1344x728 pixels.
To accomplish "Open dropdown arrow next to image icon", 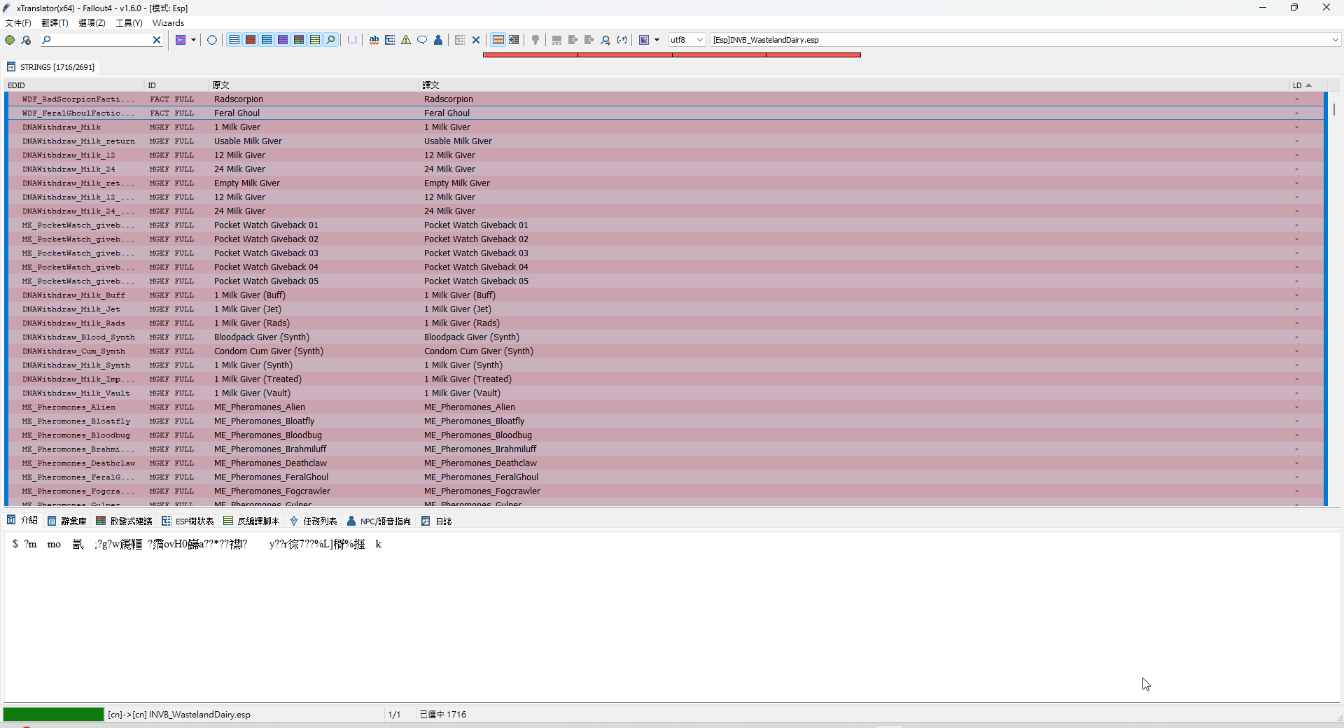I will (x=657, y=40).
